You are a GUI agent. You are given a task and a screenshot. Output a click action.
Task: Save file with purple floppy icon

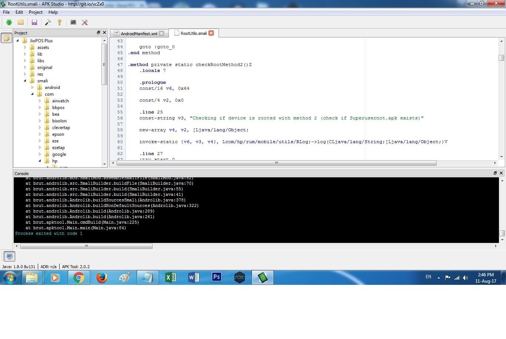(34, 22)
